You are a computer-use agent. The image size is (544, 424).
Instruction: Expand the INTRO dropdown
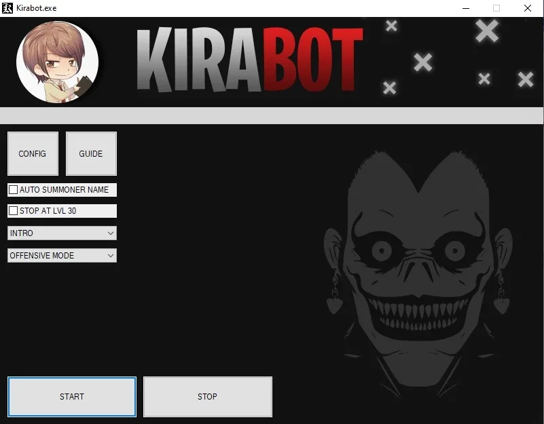click(62, 233)
